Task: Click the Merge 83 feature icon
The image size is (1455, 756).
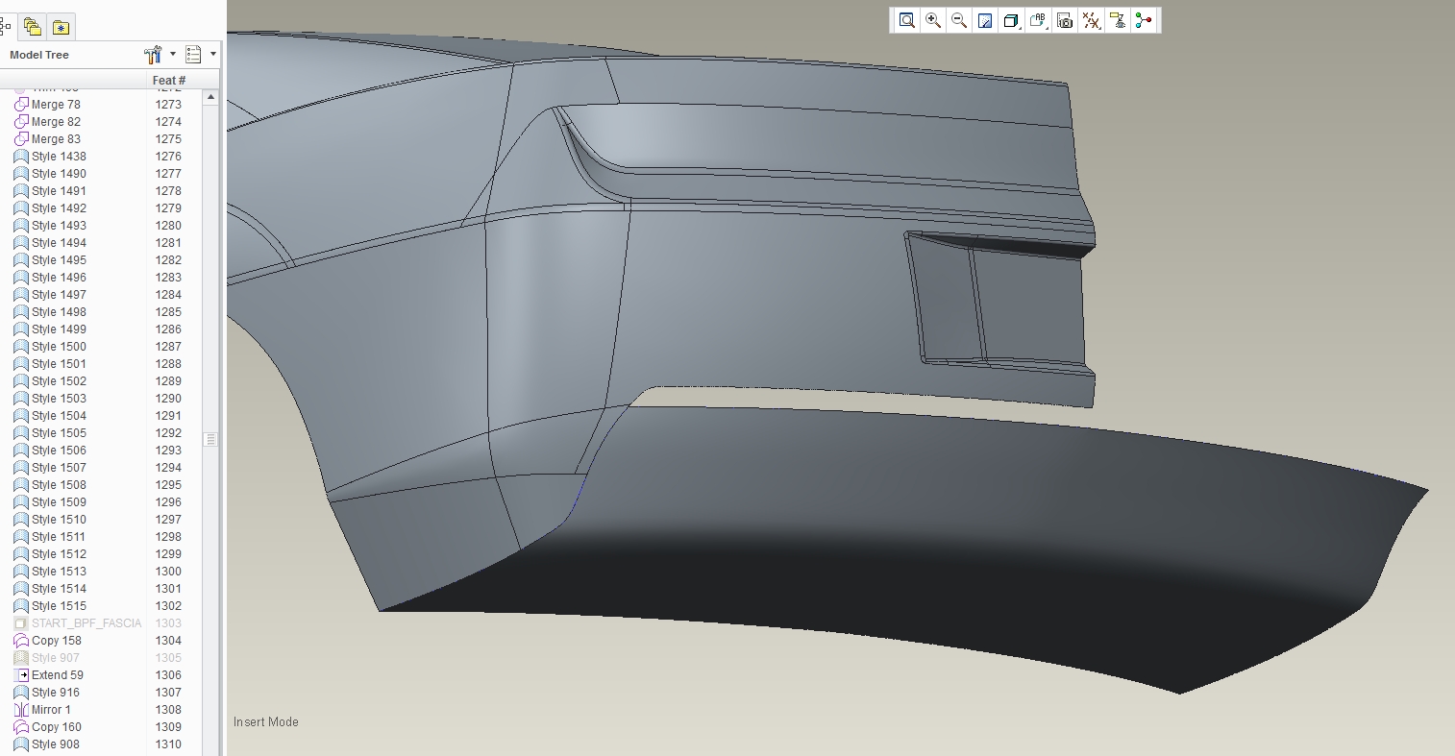Action: 21,139
